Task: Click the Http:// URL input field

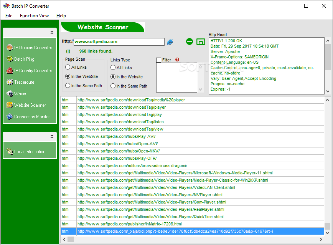Action: click(x=119, y=41)
